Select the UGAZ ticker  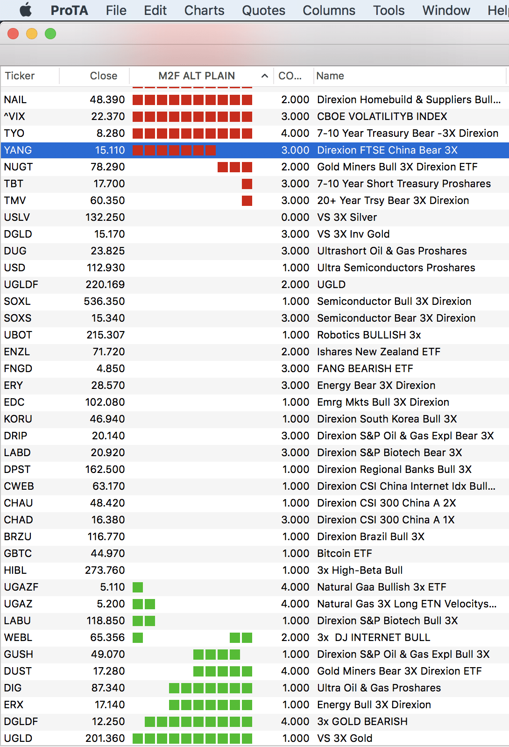point(18,604)
